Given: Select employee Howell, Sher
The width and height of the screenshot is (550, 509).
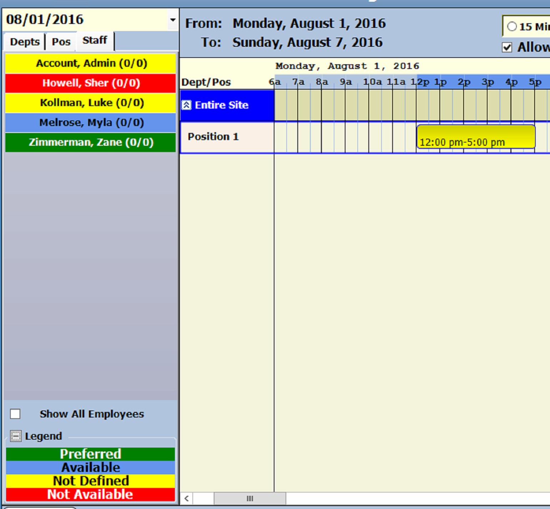Looking at the screenshot, I should click(x=91, y=83).
